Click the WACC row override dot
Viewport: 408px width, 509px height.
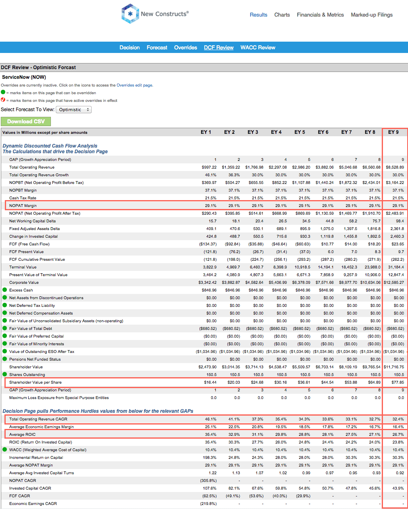[x=4, y=450]
